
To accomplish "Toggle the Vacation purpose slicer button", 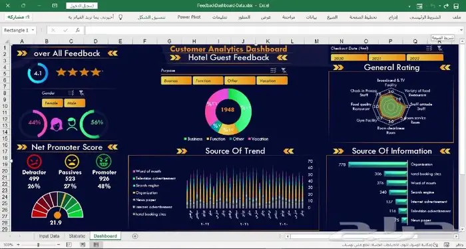I will [272, 81].
